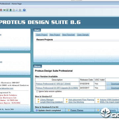The width and height of the screenshot is (119, 119).
Task: Download the Proteus 8.7 SP2 release
Action: coord(113,84)
